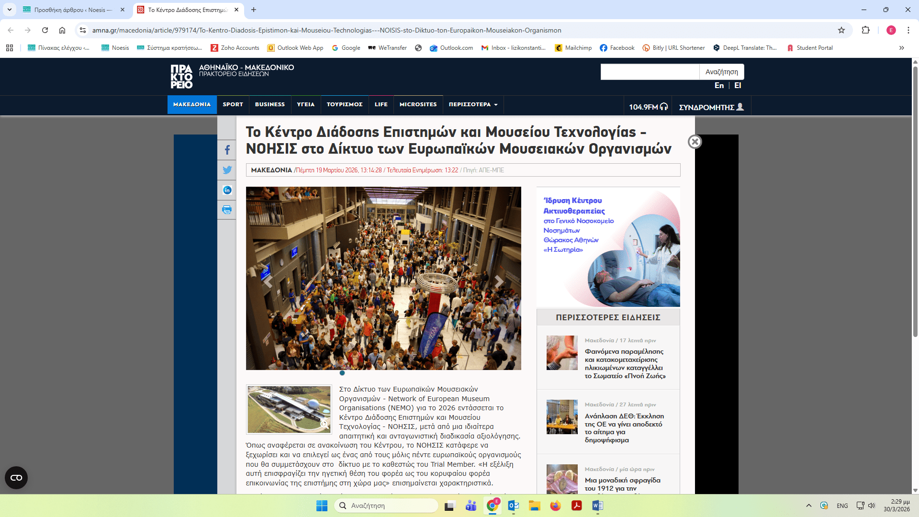
Task: Switch language to En
Action: (x=719, y=85)
